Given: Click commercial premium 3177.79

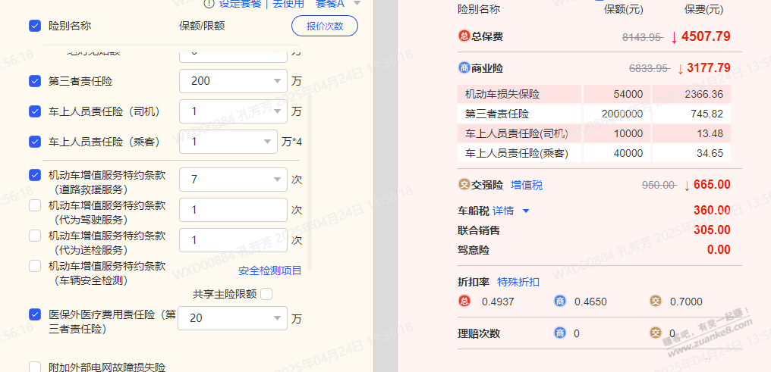Looking at the screenshot, I should 709,68.
